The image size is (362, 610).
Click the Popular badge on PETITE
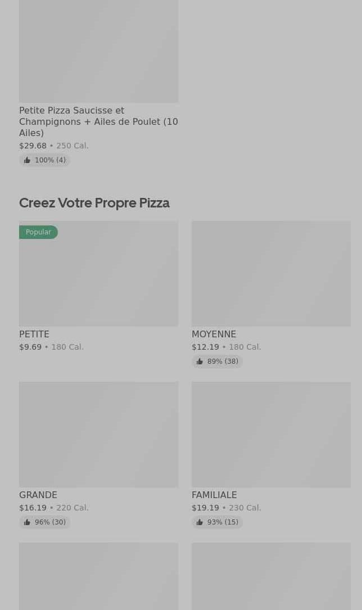pos(38,232)
